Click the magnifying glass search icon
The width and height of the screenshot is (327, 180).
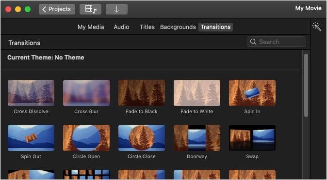tap(253, 42)
